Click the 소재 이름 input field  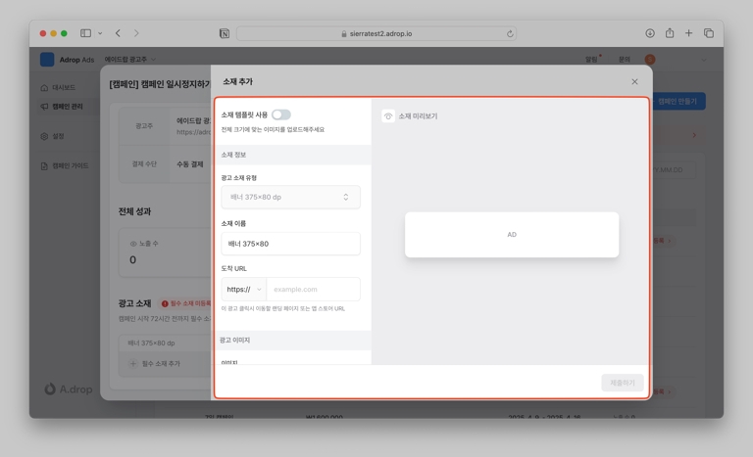pyautogui.click(x=290, y=244)
